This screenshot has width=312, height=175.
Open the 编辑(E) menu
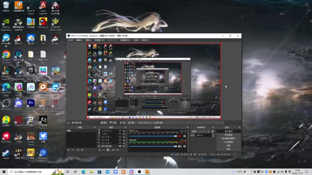[x=79, y=40]
